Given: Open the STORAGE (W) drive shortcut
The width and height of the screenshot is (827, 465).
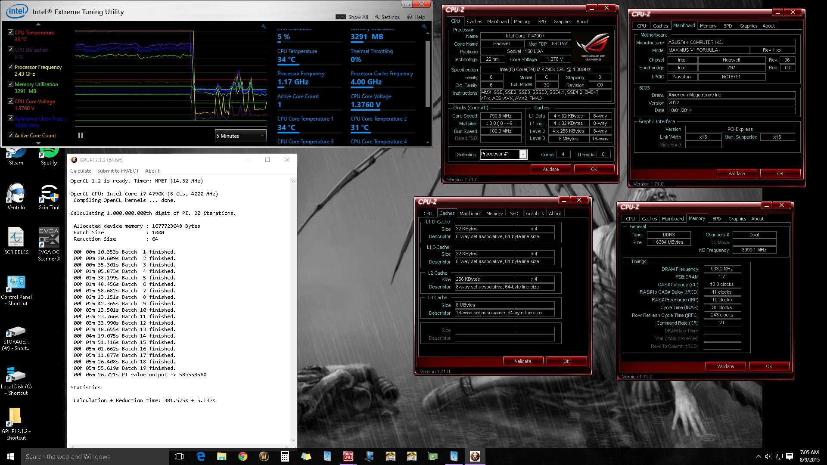Looking at the screenshot, I should coord(16,338).
